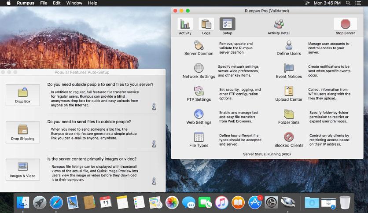
Task: Open the Rumpus application menu
Action: coord(26,3)
